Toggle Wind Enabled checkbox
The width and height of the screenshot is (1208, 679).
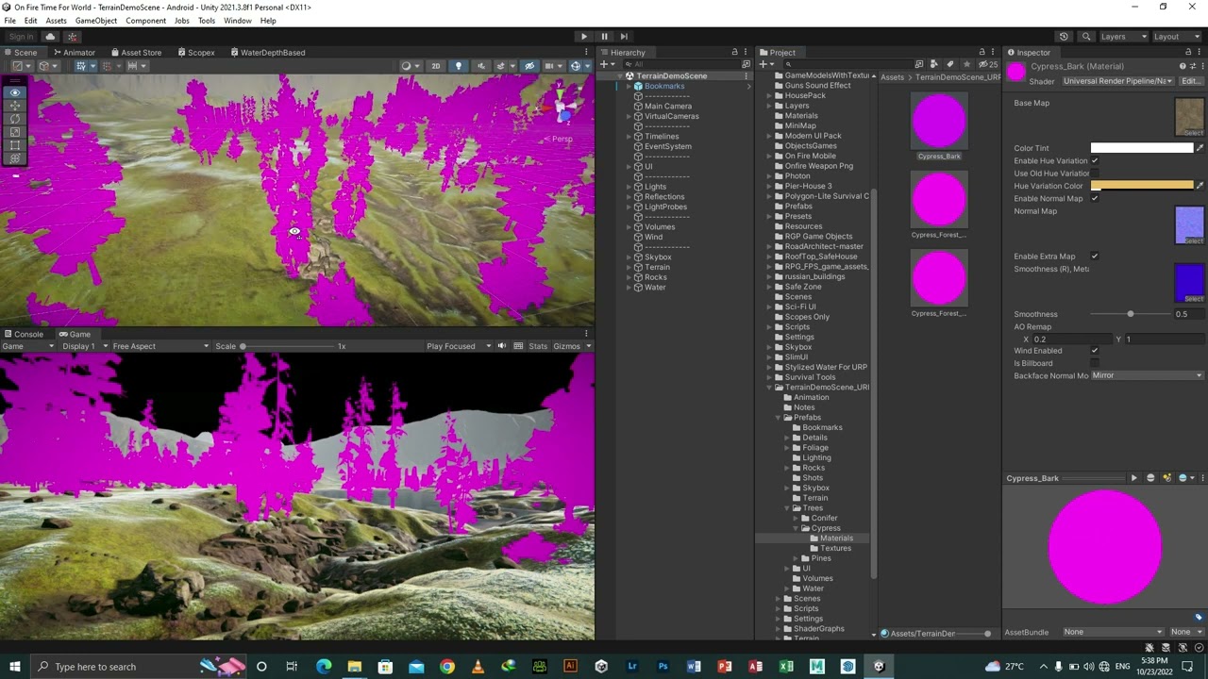(1095, 351)
